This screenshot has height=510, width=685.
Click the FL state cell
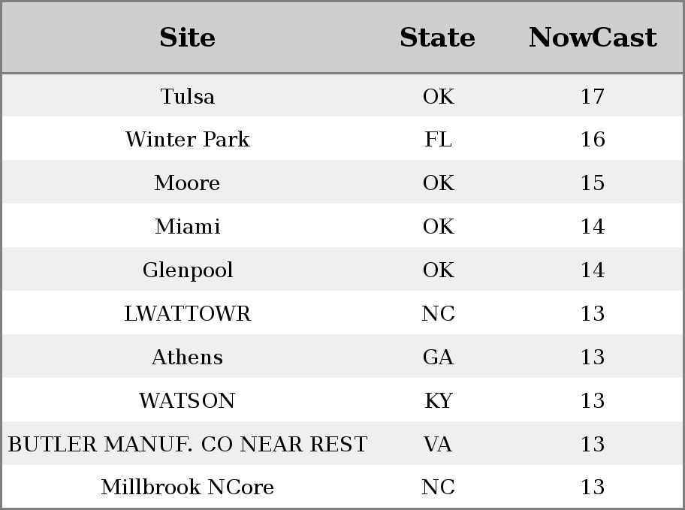coord(438,140)
